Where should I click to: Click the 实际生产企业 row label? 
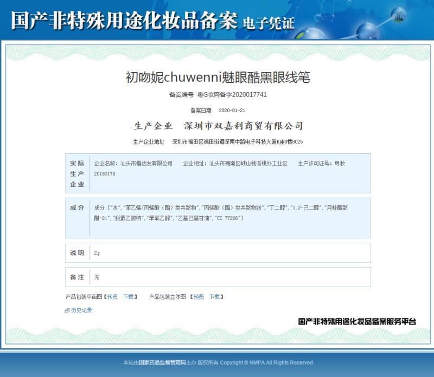[77, 173]
